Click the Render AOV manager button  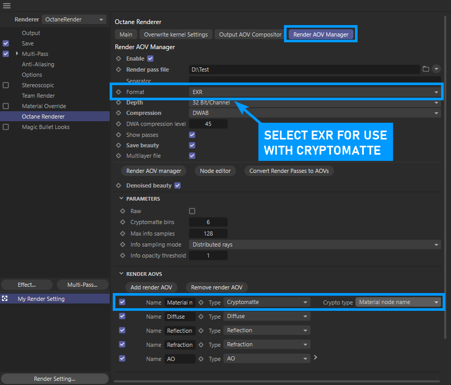[x=153, y=171]
